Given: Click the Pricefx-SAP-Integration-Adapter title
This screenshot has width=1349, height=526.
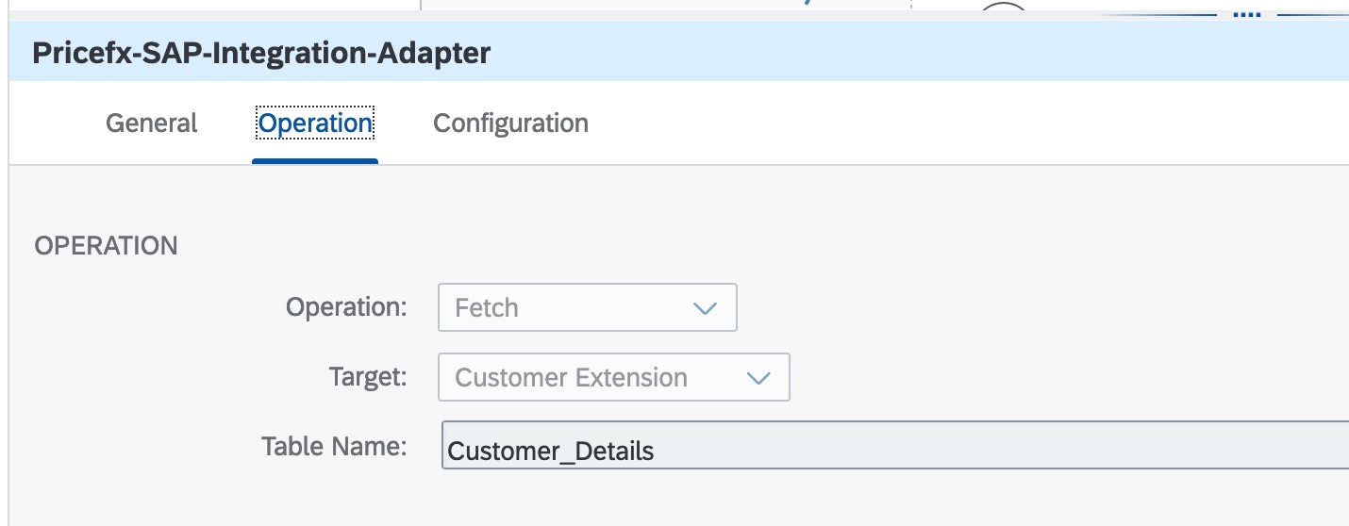Looking at the screenshot, I should coord(261,53).
